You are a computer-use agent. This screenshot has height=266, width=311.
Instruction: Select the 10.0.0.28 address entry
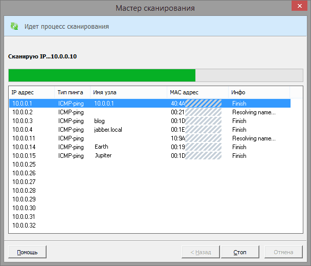24,191
